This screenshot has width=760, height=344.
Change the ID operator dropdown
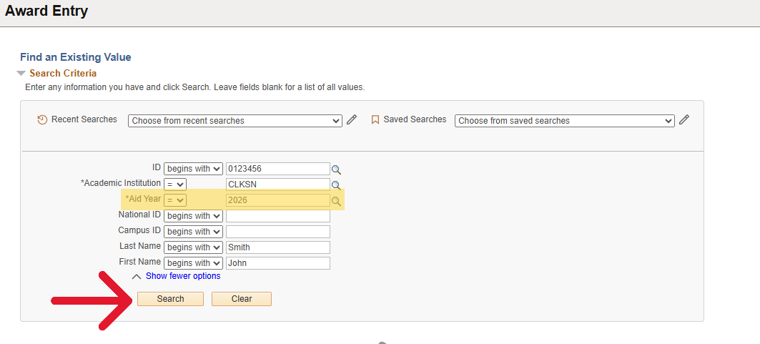(x=192, y=169)
